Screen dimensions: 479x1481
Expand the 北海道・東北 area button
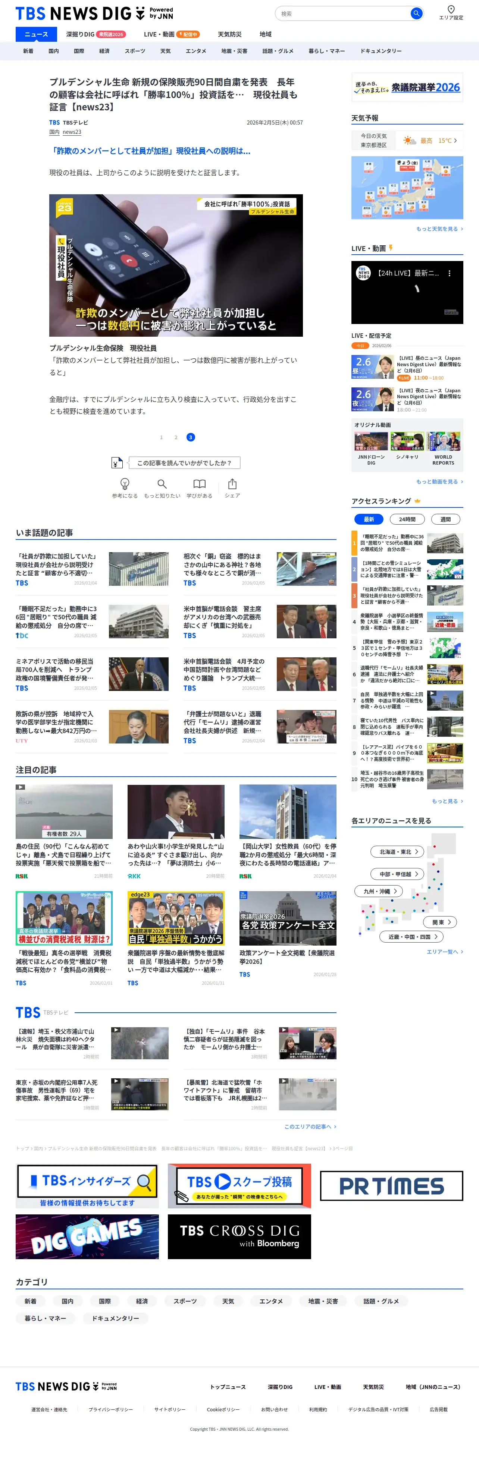[x=398, y=852]
